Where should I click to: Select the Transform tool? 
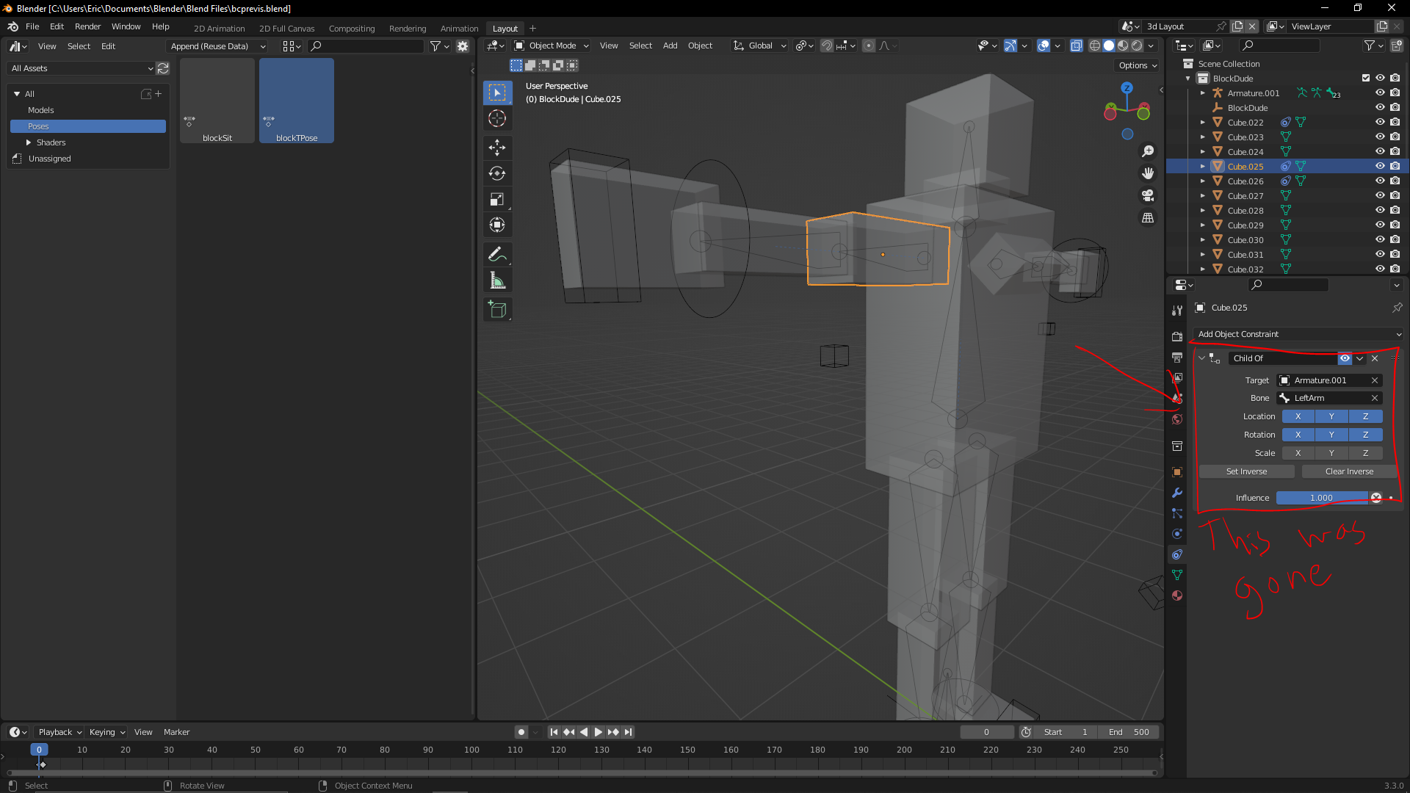[x=497, y=225]
